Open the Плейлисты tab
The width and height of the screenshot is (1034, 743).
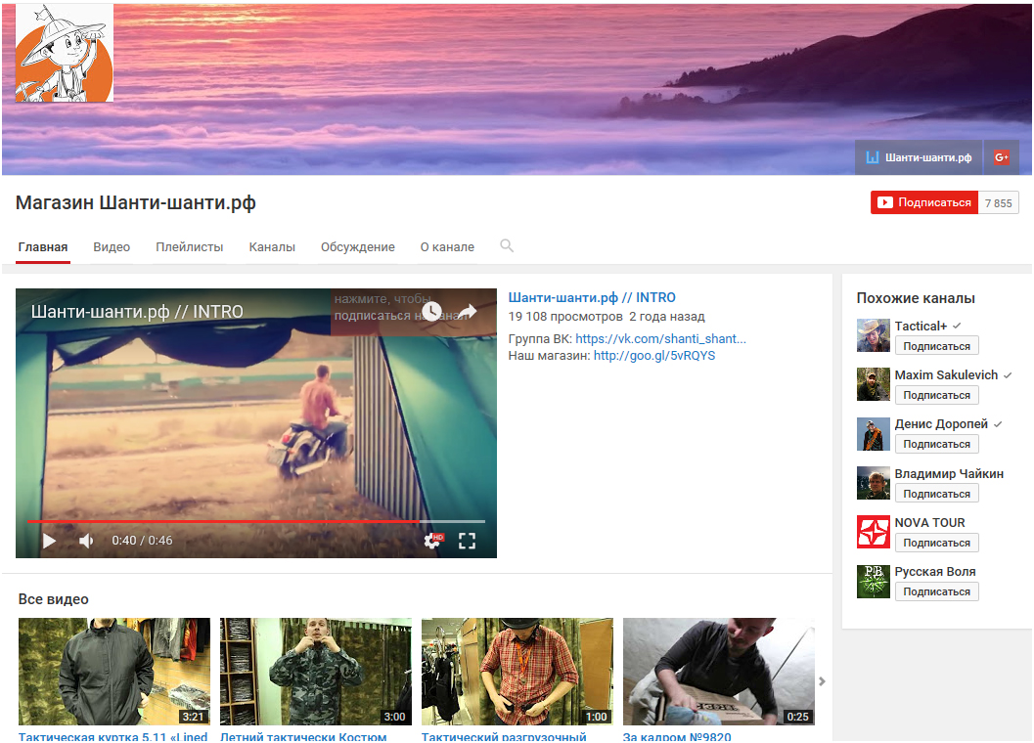point(189,247)
